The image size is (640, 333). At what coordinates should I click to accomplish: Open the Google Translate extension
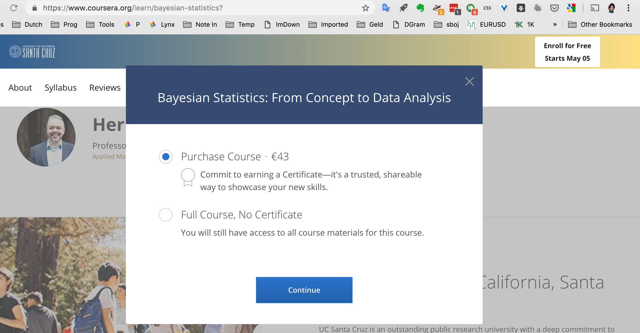click(x=386, y=8)
